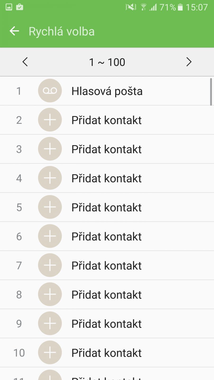
Task: Go to previous number range
Action: coord(25,62)
